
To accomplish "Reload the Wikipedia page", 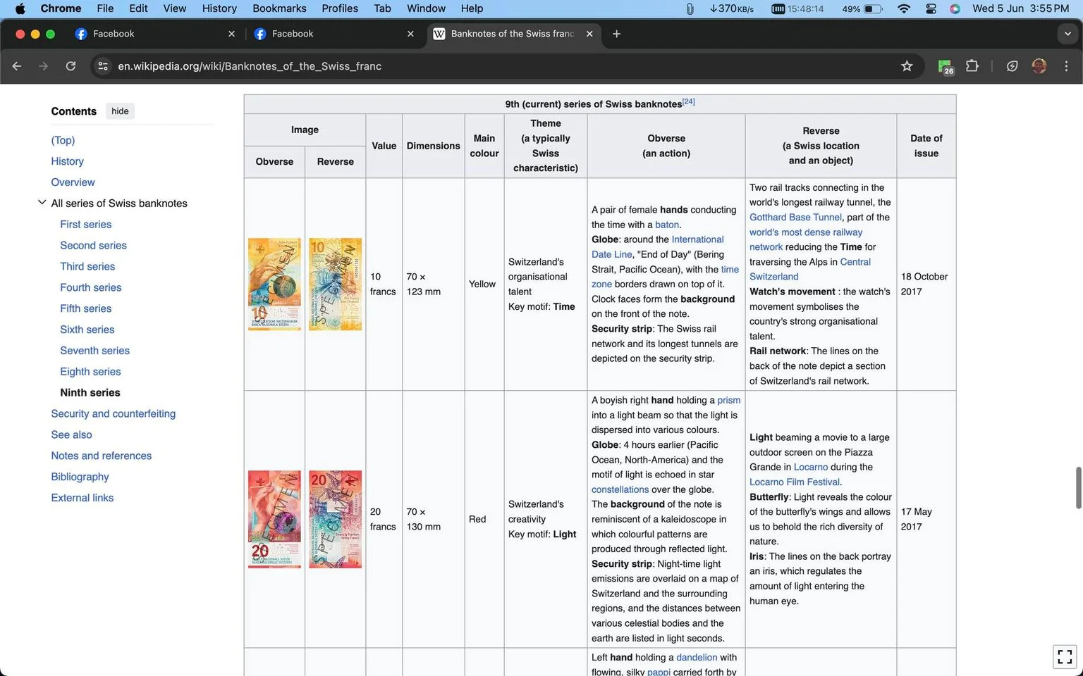I will pyautogui.click(x=71, y=66).
